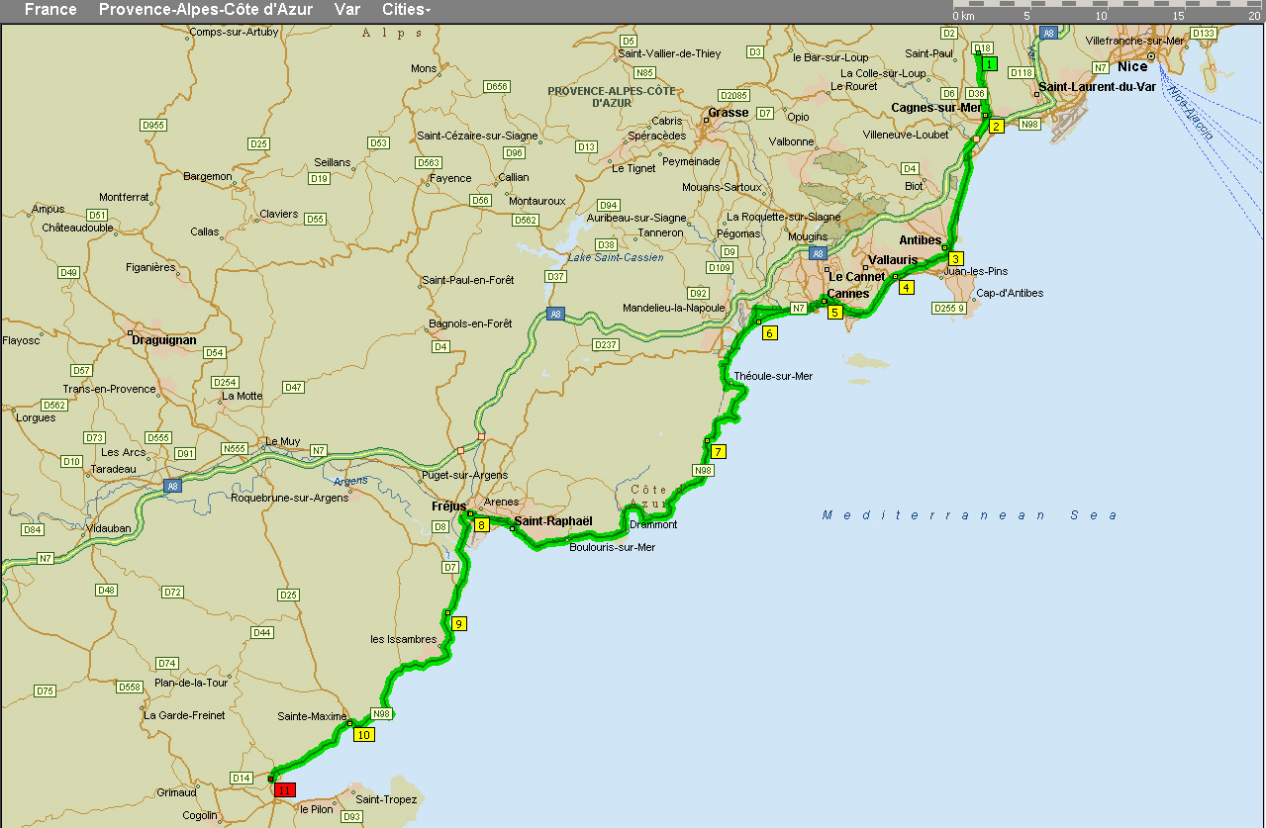Select waypoint marker 10 near Sainte-Maxime
Image resolution: width=1266 pixels, height=828 pixels.
coord(364,735)
